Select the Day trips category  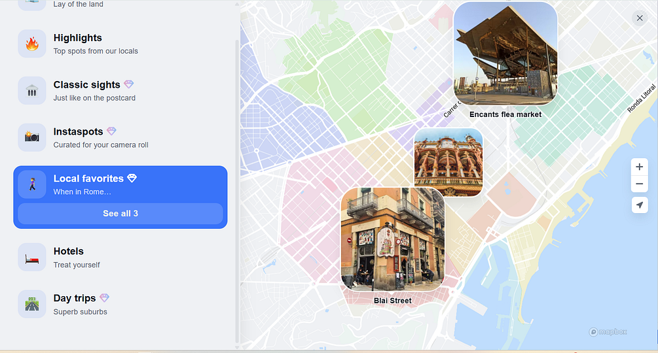coord(120,304)
